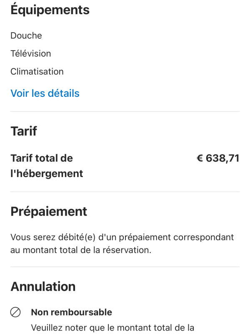The width and height of the screenshot is (250, 334).
Task: Click the euro symbol in the price
Action: pos(200,158)
